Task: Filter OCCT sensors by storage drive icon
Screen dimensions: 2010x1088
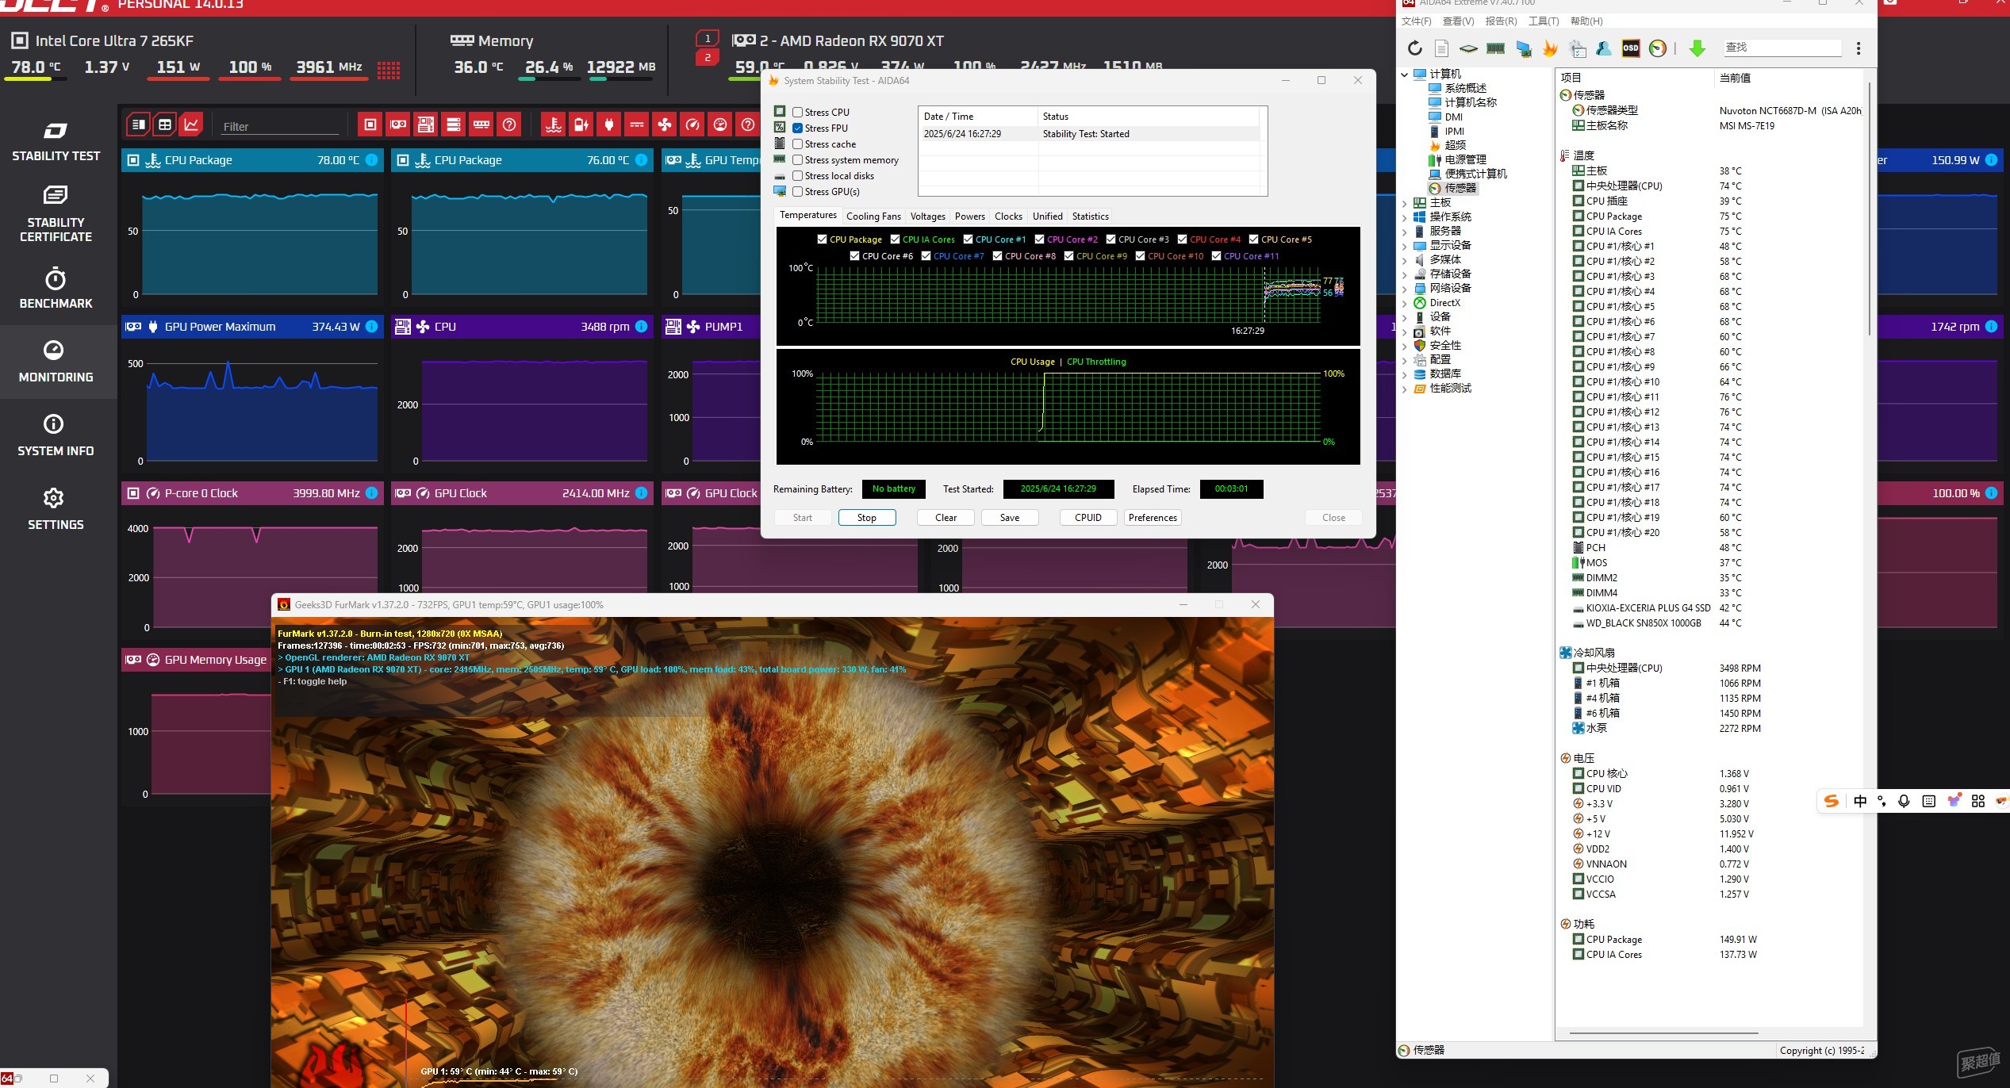Action: coord(454,125)
